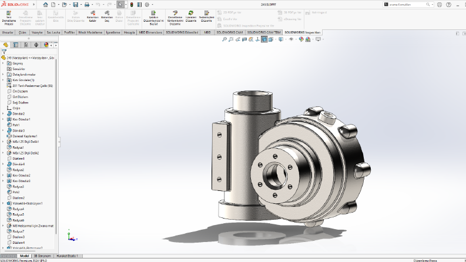This screenshot has width=466, height=262.
Task: Open the Hareket Etüdü 1 tab
Action: click(x=67, y=256)
